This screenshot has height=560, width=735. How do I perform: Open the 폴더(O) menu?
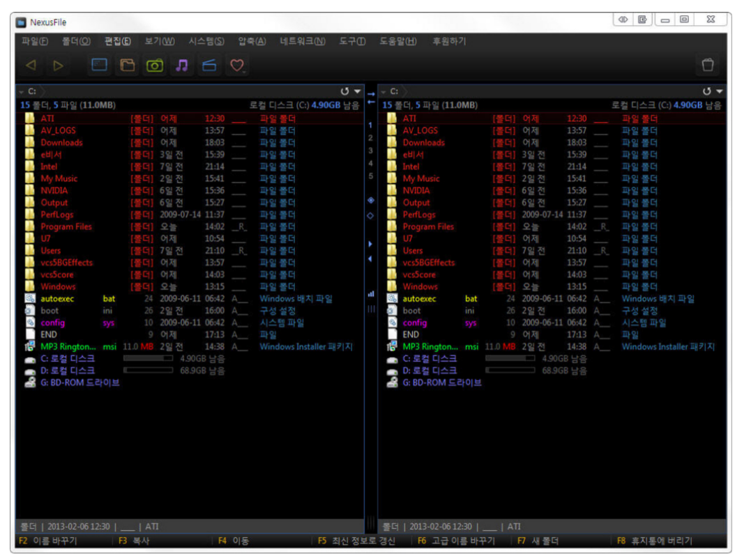(x=76, y=41)
